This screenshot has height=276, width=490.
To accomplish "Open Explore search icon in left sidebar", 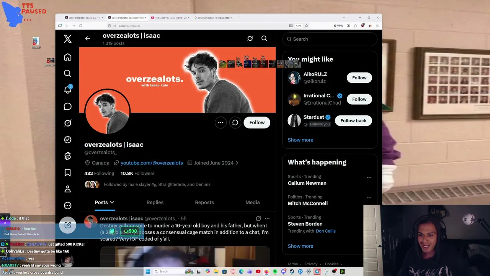I will point(67,73).
